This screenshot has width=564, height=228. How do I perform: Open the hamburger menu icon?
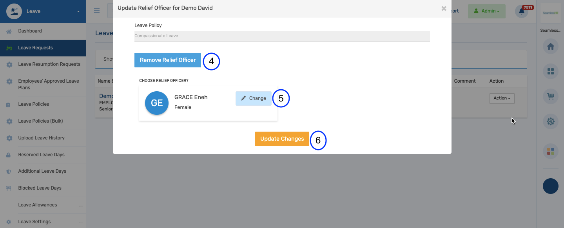click(97, 11)
